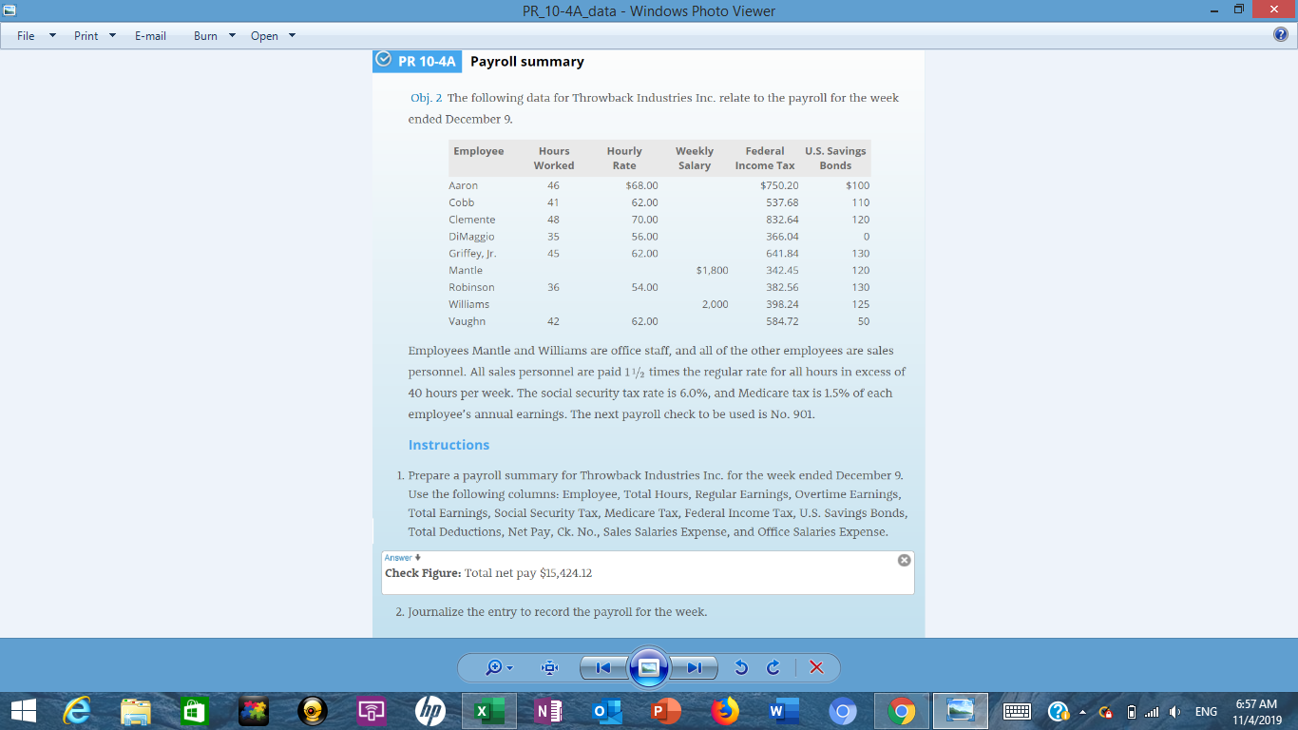This screenshot has height=730, width=1298.
Task: Show hidden system tray icons
Action: coord(1083,711)
